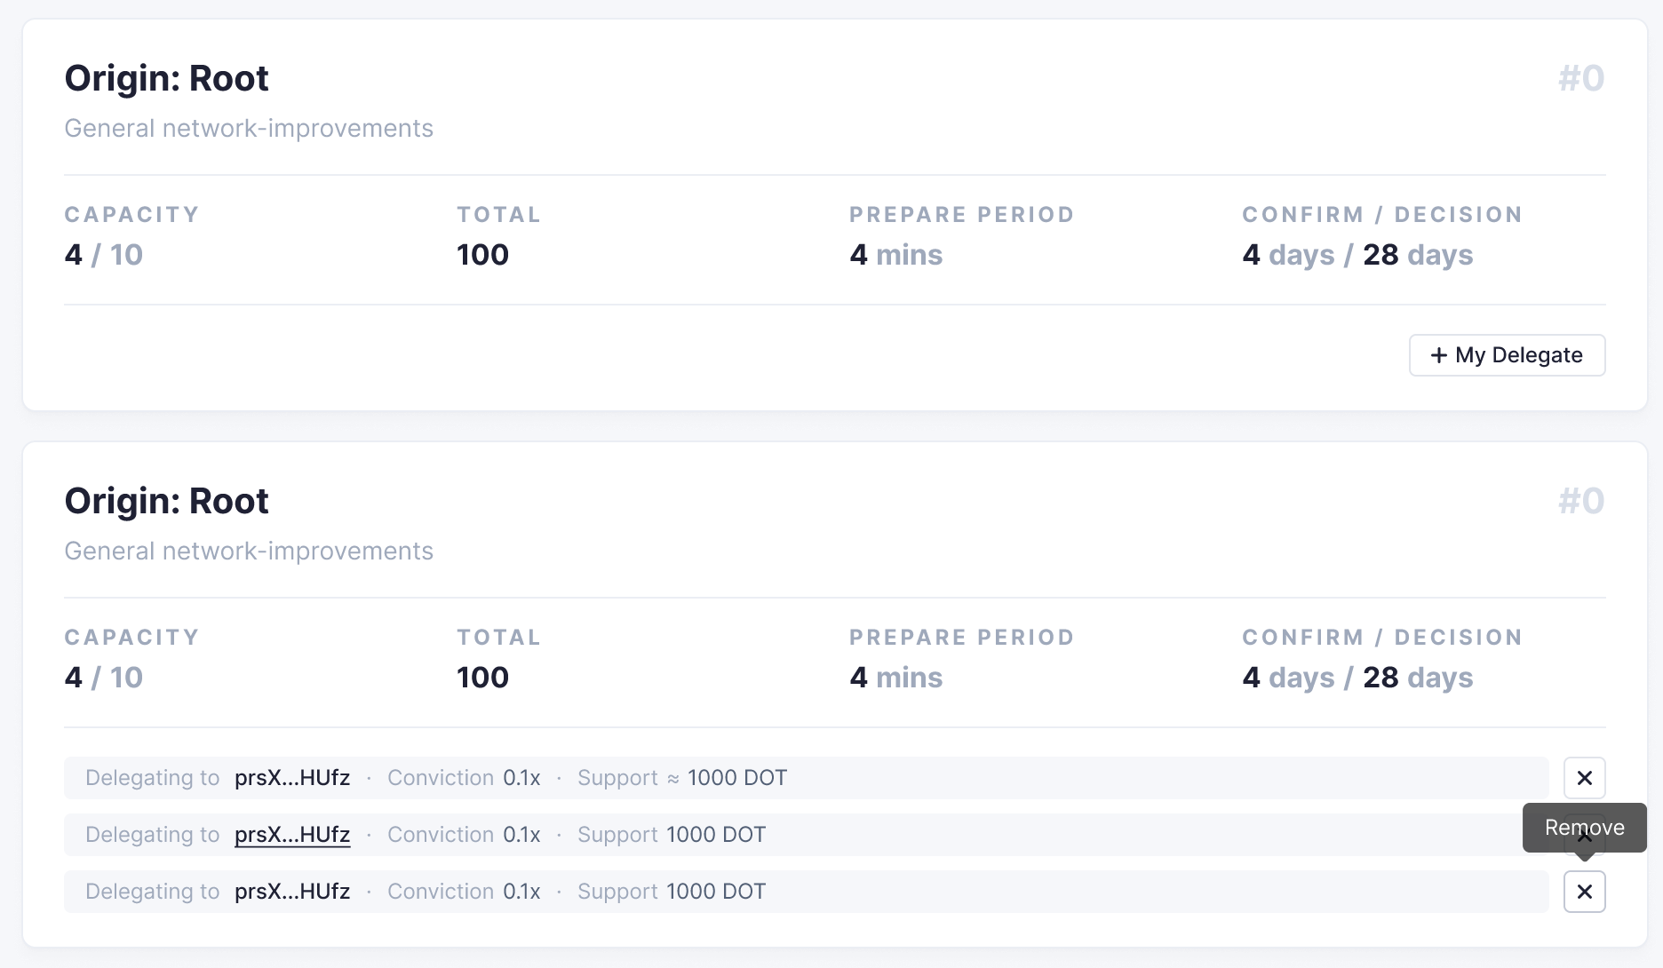The image size is (1663, 968).
Task: Expand the second Origin: Root card
Action: point(166,501)
